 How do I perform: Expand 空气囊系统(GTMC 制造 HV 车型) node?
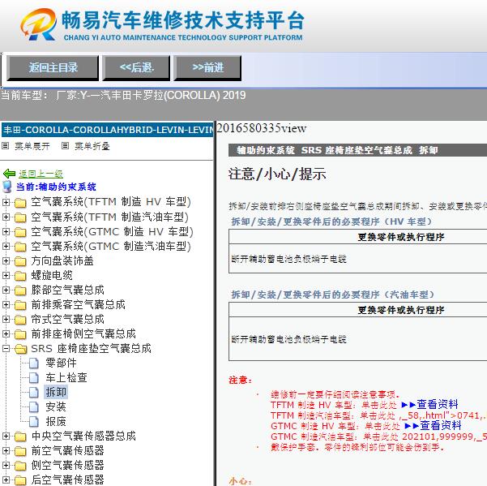point(6,231)
